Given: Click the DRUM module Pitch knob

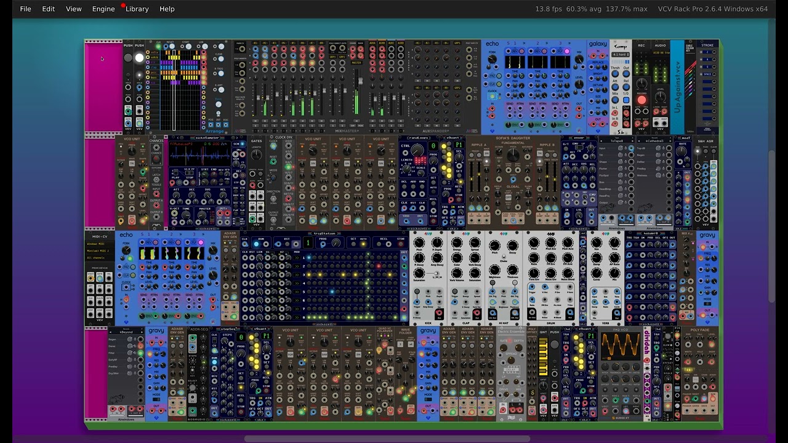Looking at the screenshot, I should pos(533,242).
